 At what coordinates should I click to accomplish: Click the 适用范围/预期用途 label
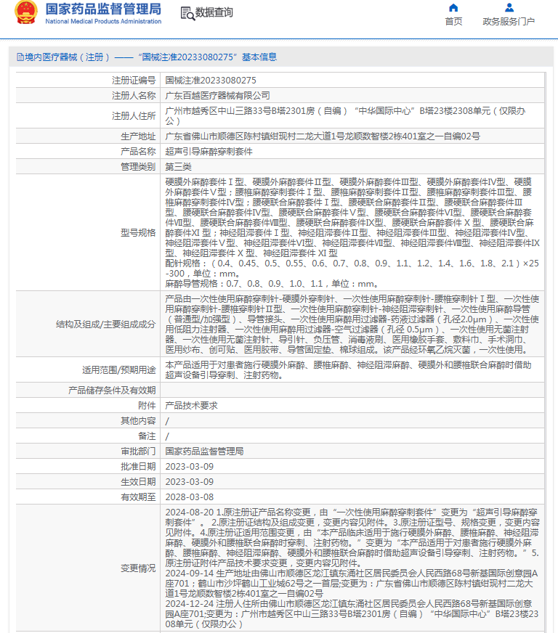(118, 370)
